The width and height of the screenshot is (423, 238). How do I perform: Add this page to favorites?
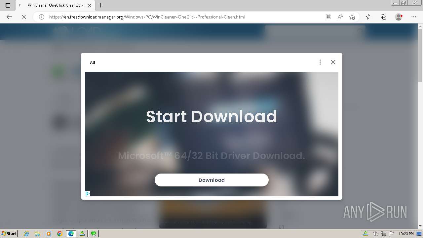pos(352,17)
